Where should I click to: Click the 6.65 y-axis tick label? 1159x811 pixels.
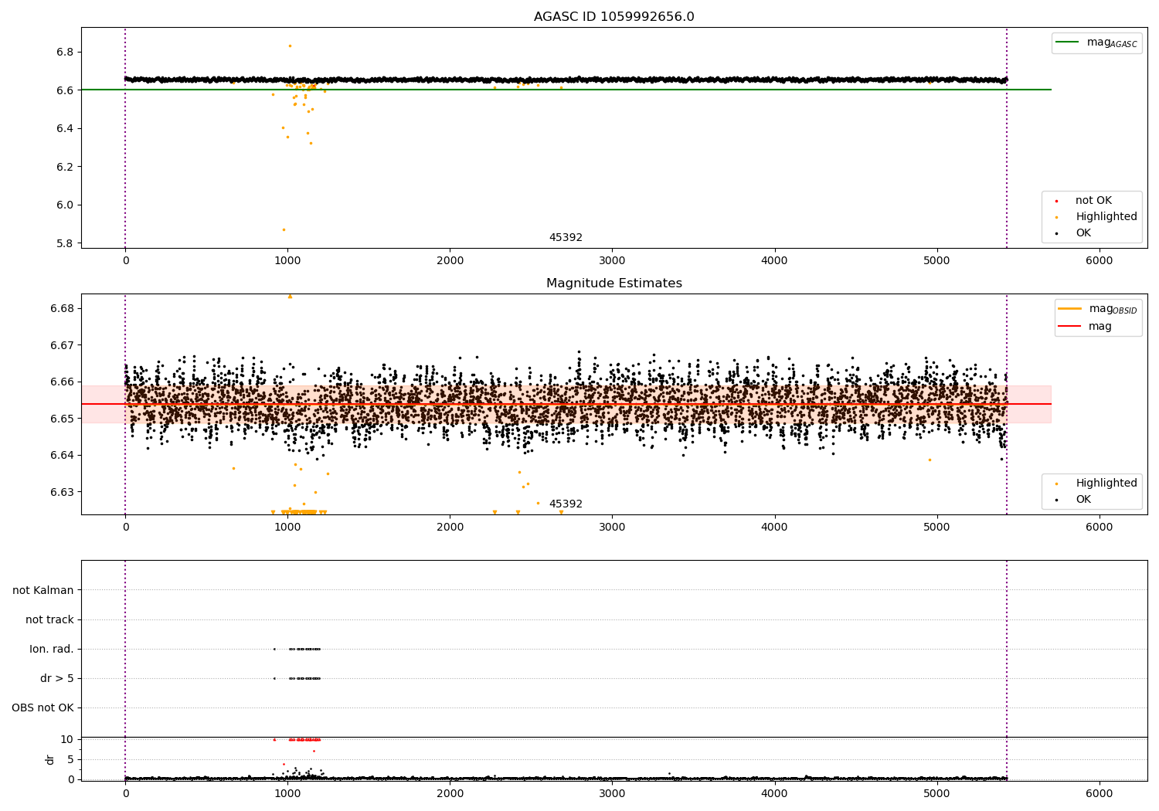coord(62,419)
